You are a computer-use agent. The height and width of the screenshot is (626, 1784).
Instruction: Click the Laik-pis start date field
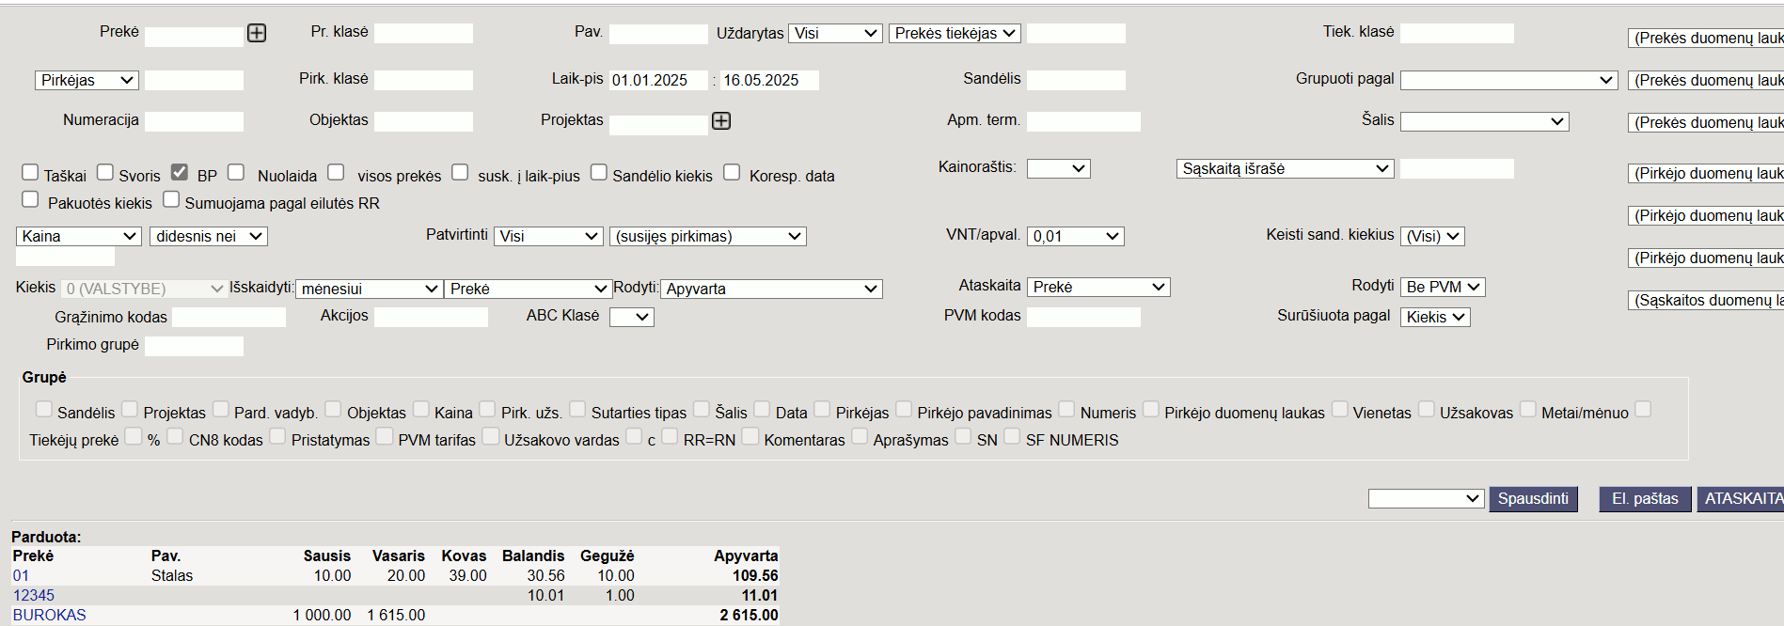(657, 81)
